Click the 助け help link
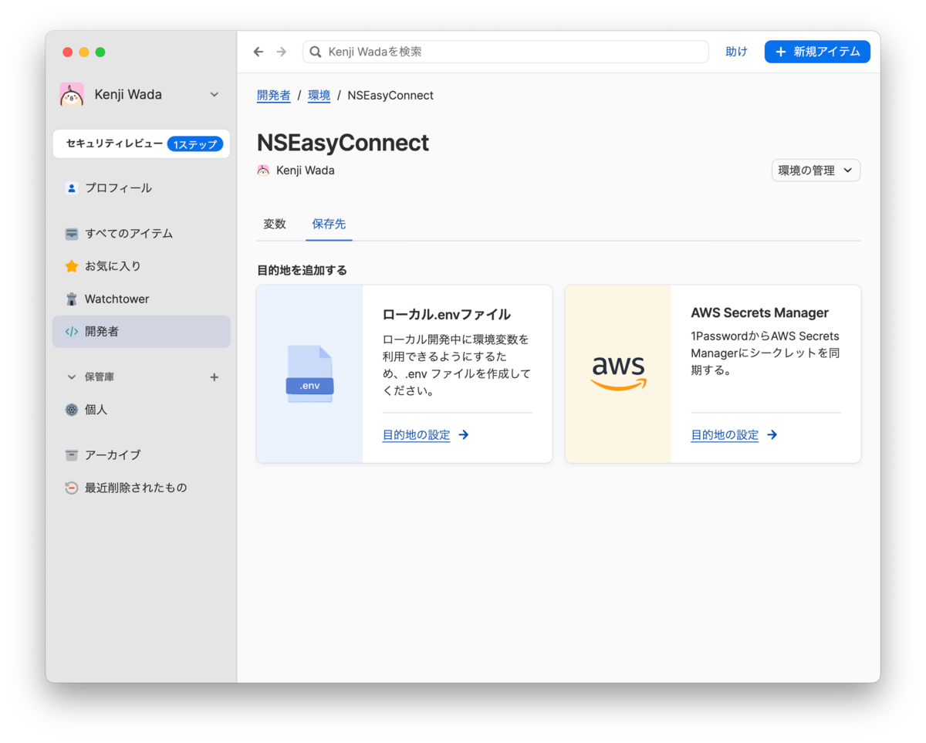Viewport: 926px width, 743px height. coord(737,52)
